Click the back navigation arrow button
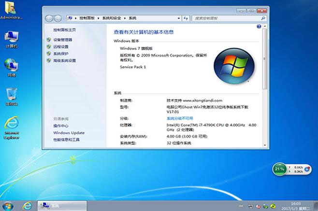 click(49, 18)
